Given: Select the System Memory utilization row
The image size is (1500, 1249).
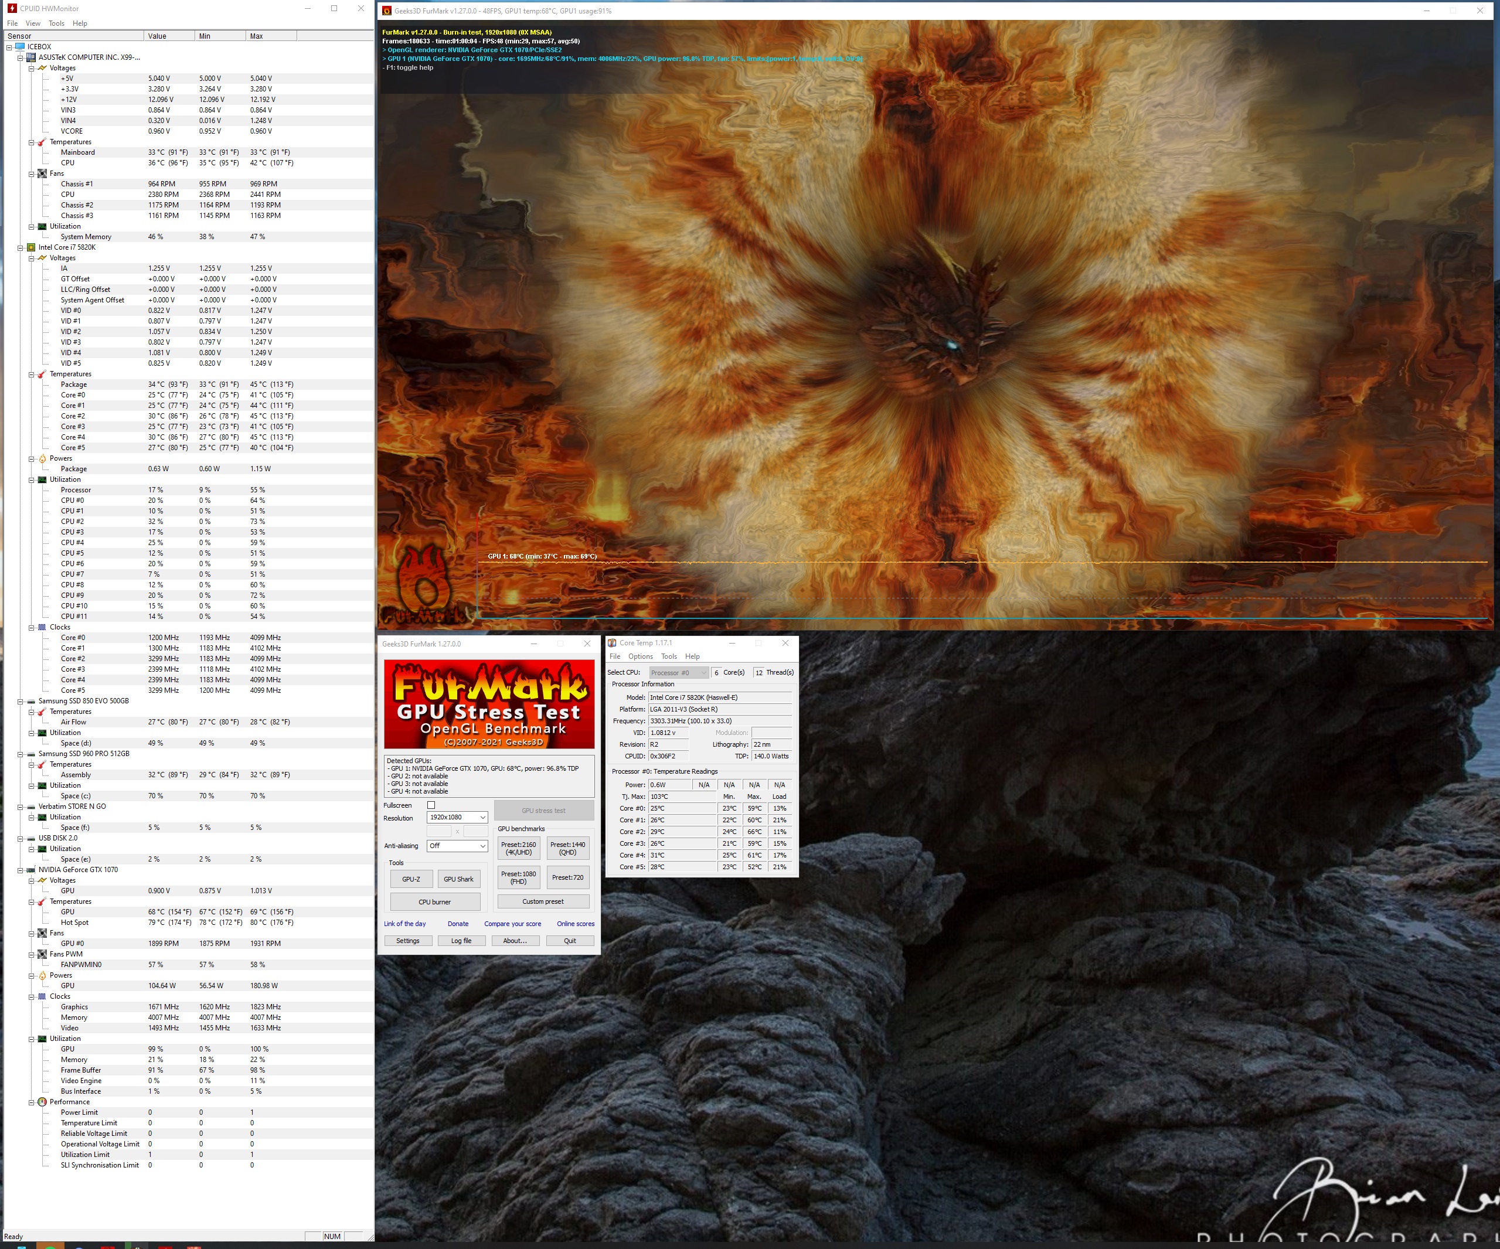Looking at the screenshot, I should [x=189, y=237].
